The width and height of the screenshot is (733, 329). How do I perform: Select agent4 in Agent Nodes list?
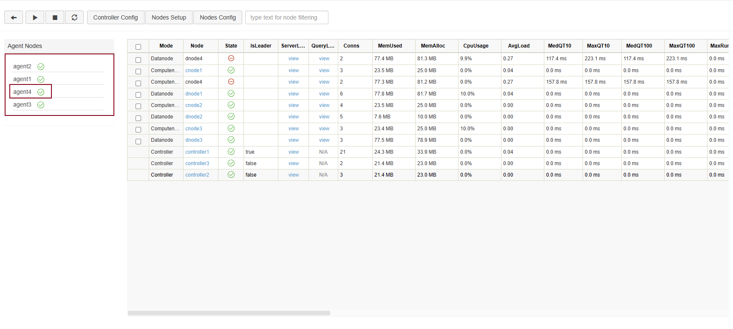tap(23, 92)
